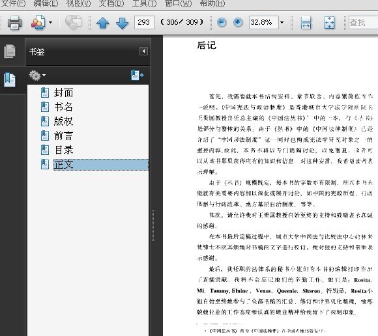Click the zoom out minus button
This screenshot has width=378, height=336.
point(222,23)
